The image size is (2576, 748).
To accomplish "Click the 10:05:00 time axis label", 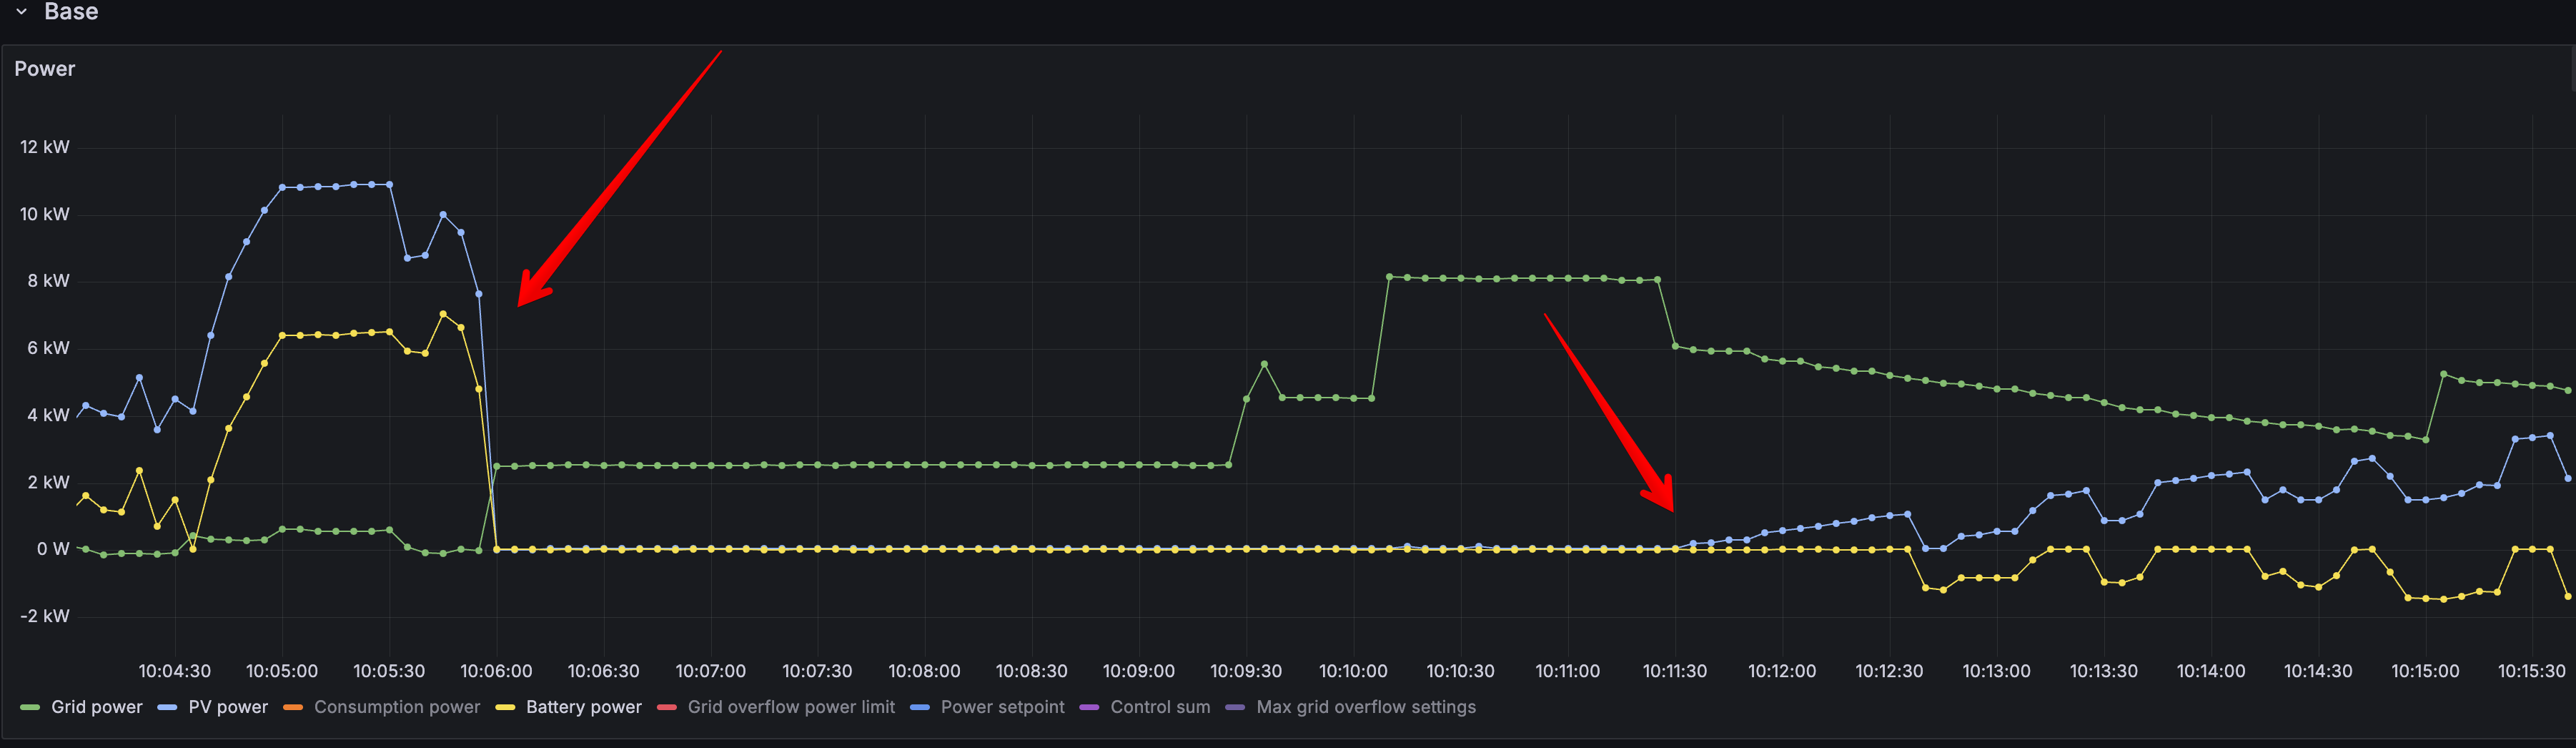I will pos(282,671).
